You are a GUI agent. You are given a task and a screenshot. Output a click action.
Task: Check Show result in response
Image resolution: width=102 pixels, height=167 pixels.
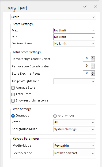[13, 101]
